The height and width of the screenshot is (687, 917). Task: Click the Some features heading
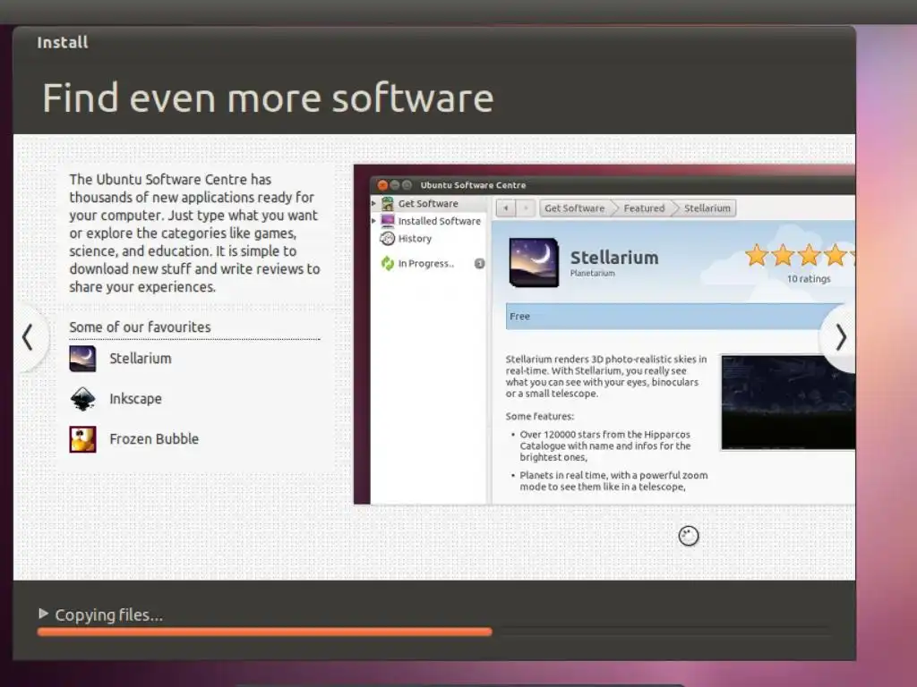[539, 417]
